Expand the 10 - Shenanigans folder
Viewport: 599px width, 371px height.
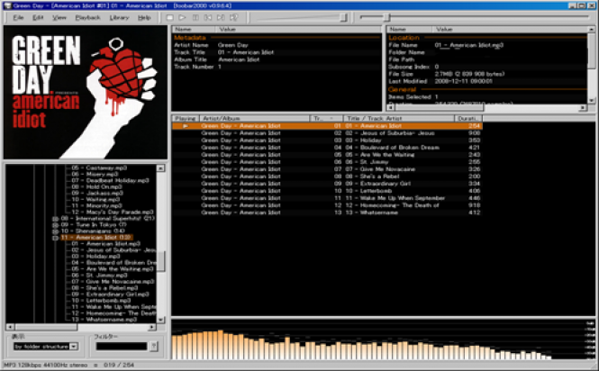(55, 231)
